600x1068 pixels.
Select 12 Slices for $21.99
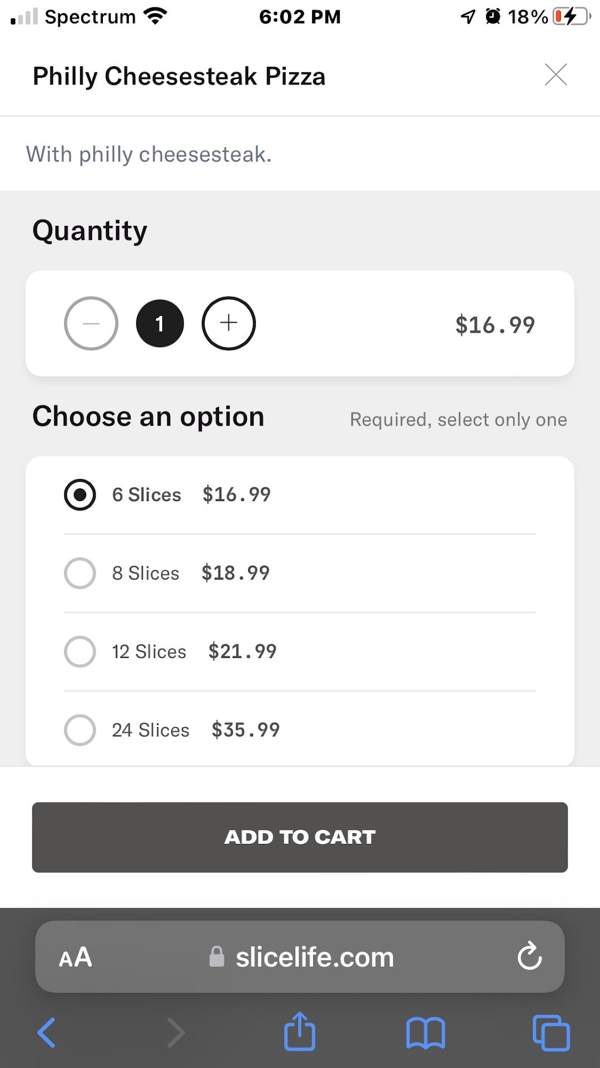point(80,651)
